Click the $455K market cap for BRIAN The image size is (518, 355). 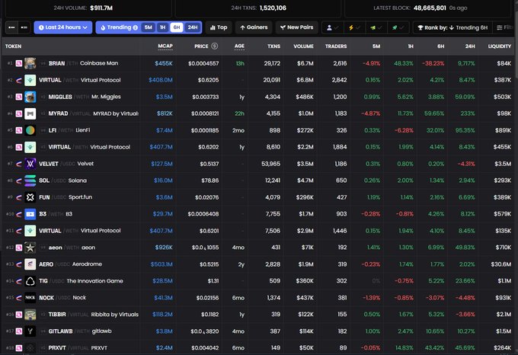pyautogui.click(x=164, y=63)
